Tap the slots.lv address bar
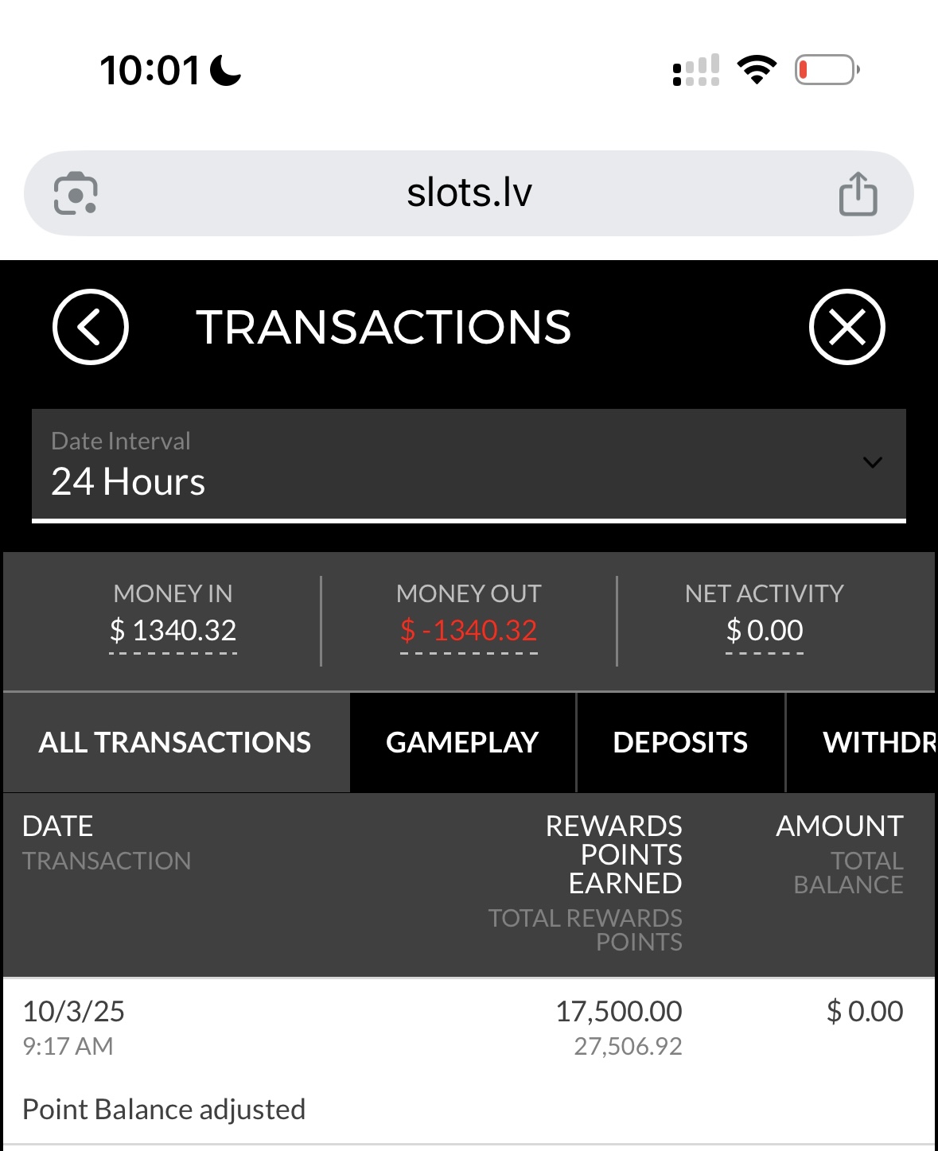938x1151 pixels. click(x=469, y=193)
